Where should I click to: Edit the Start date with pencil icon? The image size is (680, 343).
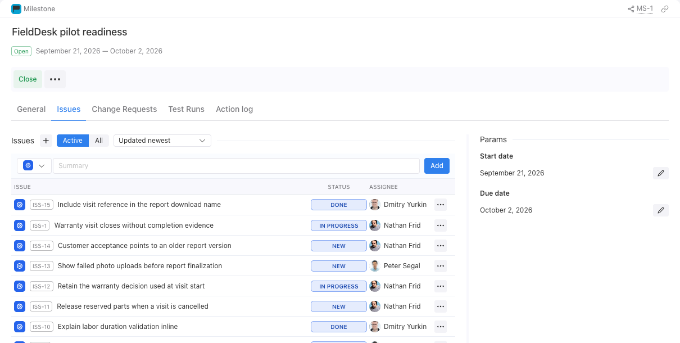point(661,173)
